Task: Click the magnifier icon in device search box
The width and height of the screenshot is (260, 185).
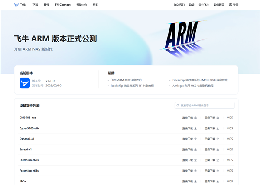Action: coord(178,105)
